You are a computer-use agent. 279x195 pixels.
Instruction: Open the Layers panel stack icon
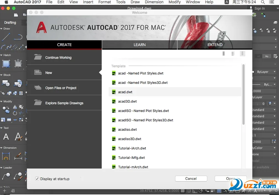275,23
